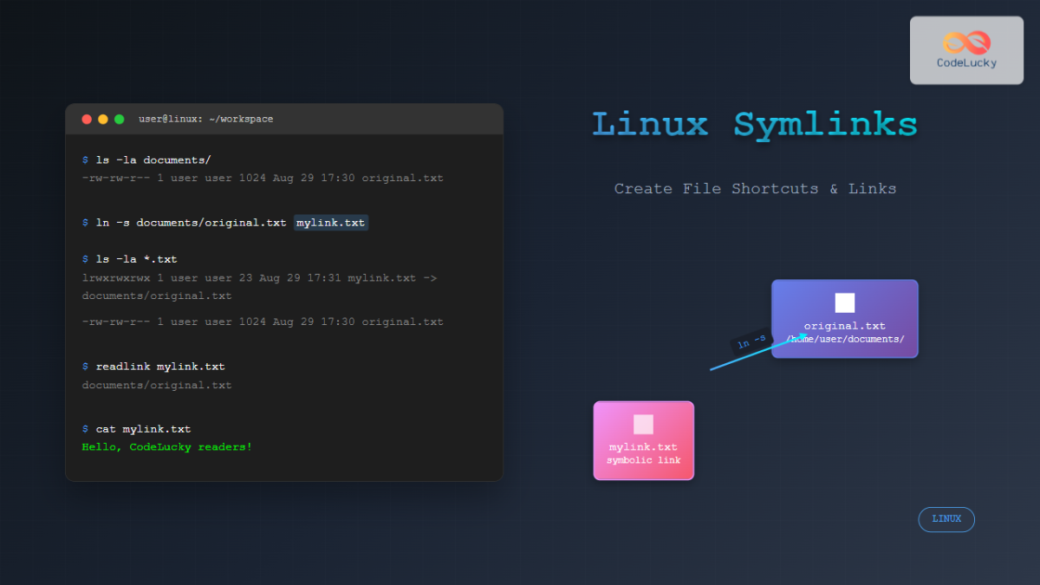
Task: Open the symbolic link label under mylink.txt
Action: click(x=643, y=458)
